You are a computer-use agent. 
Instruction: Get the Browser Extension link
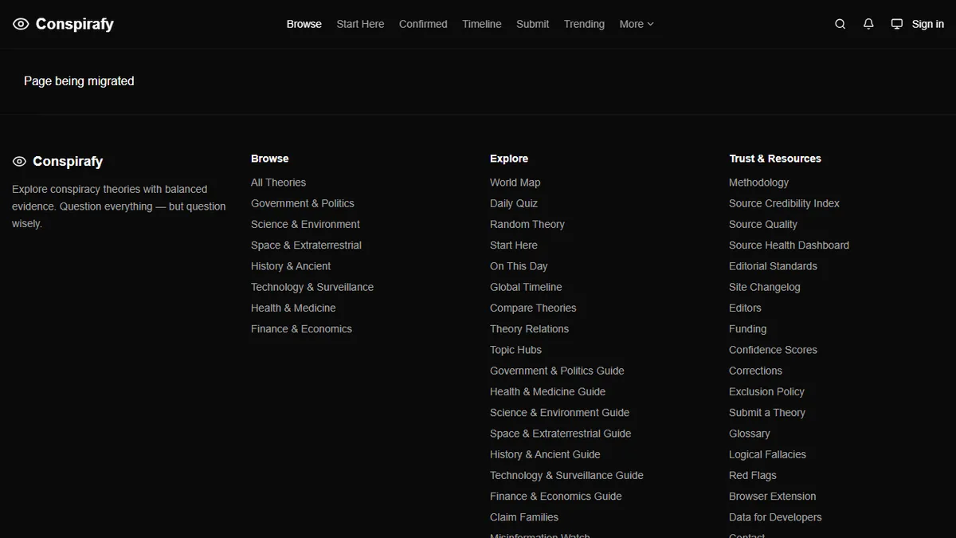(772, 496)
